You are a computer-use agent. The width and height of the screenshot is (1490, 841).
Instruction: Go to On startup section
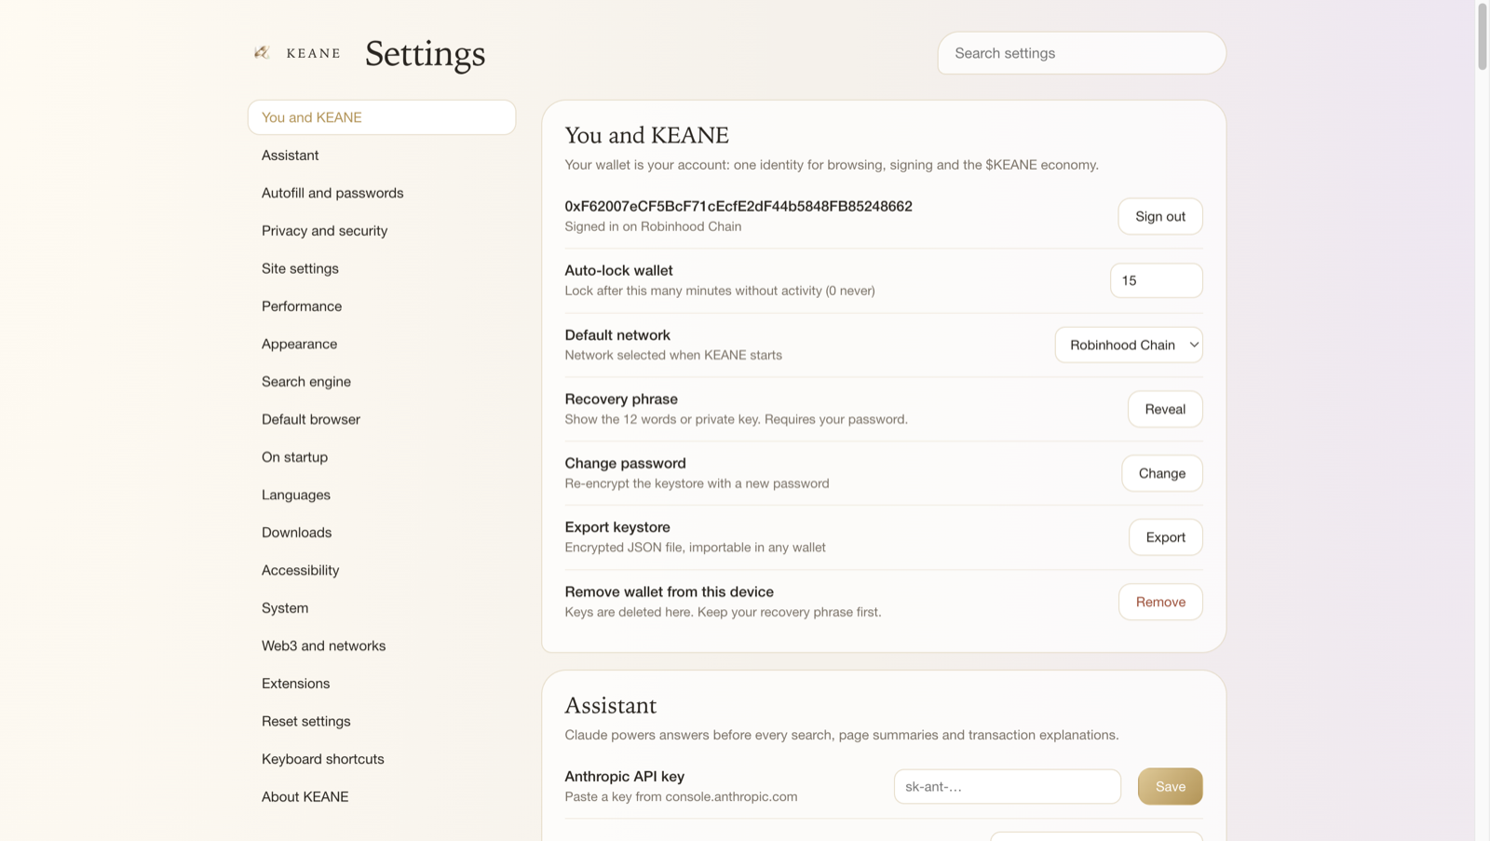point(382,457)
